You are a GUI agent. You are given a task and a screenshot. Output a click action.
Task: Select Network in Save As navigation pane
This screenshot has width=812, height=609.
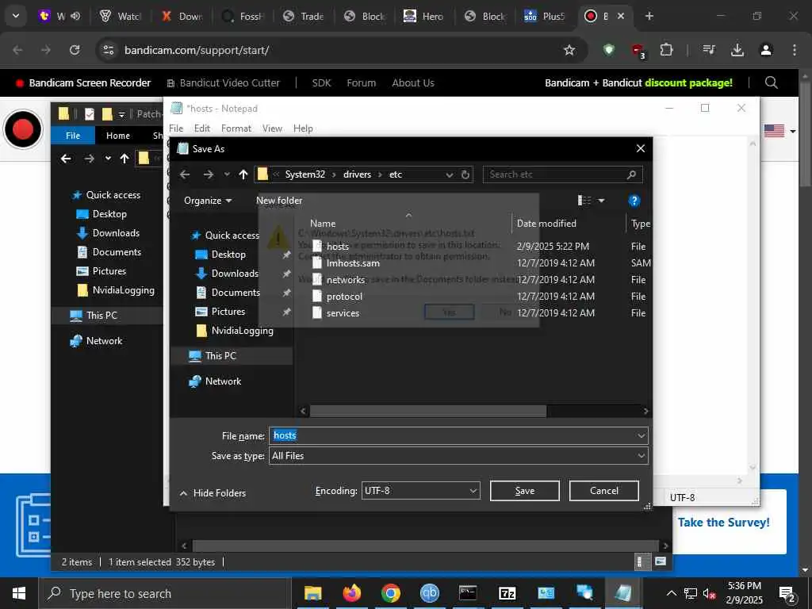(x=223, y=381)
